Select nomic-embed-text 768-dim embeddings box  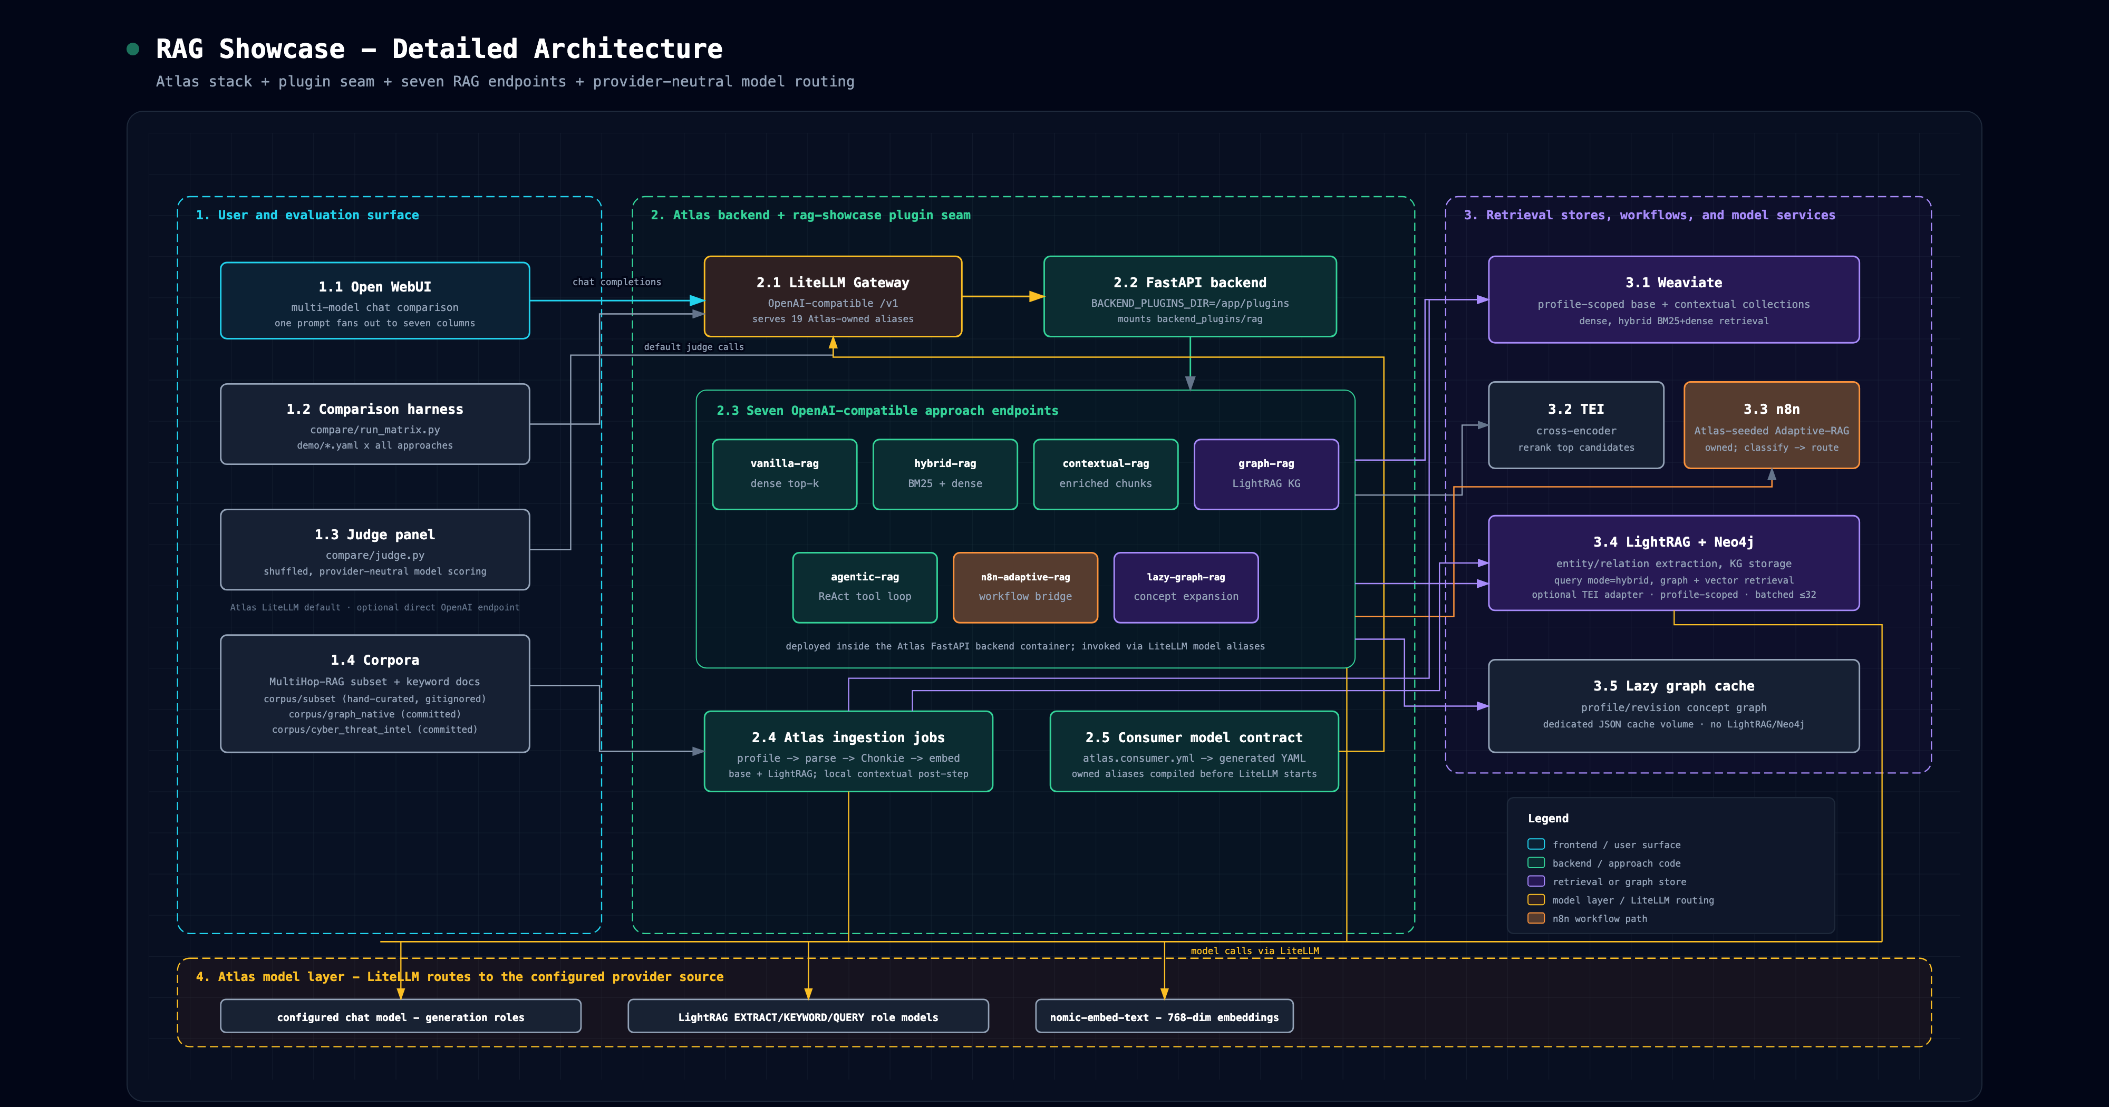point(1164,1016)
